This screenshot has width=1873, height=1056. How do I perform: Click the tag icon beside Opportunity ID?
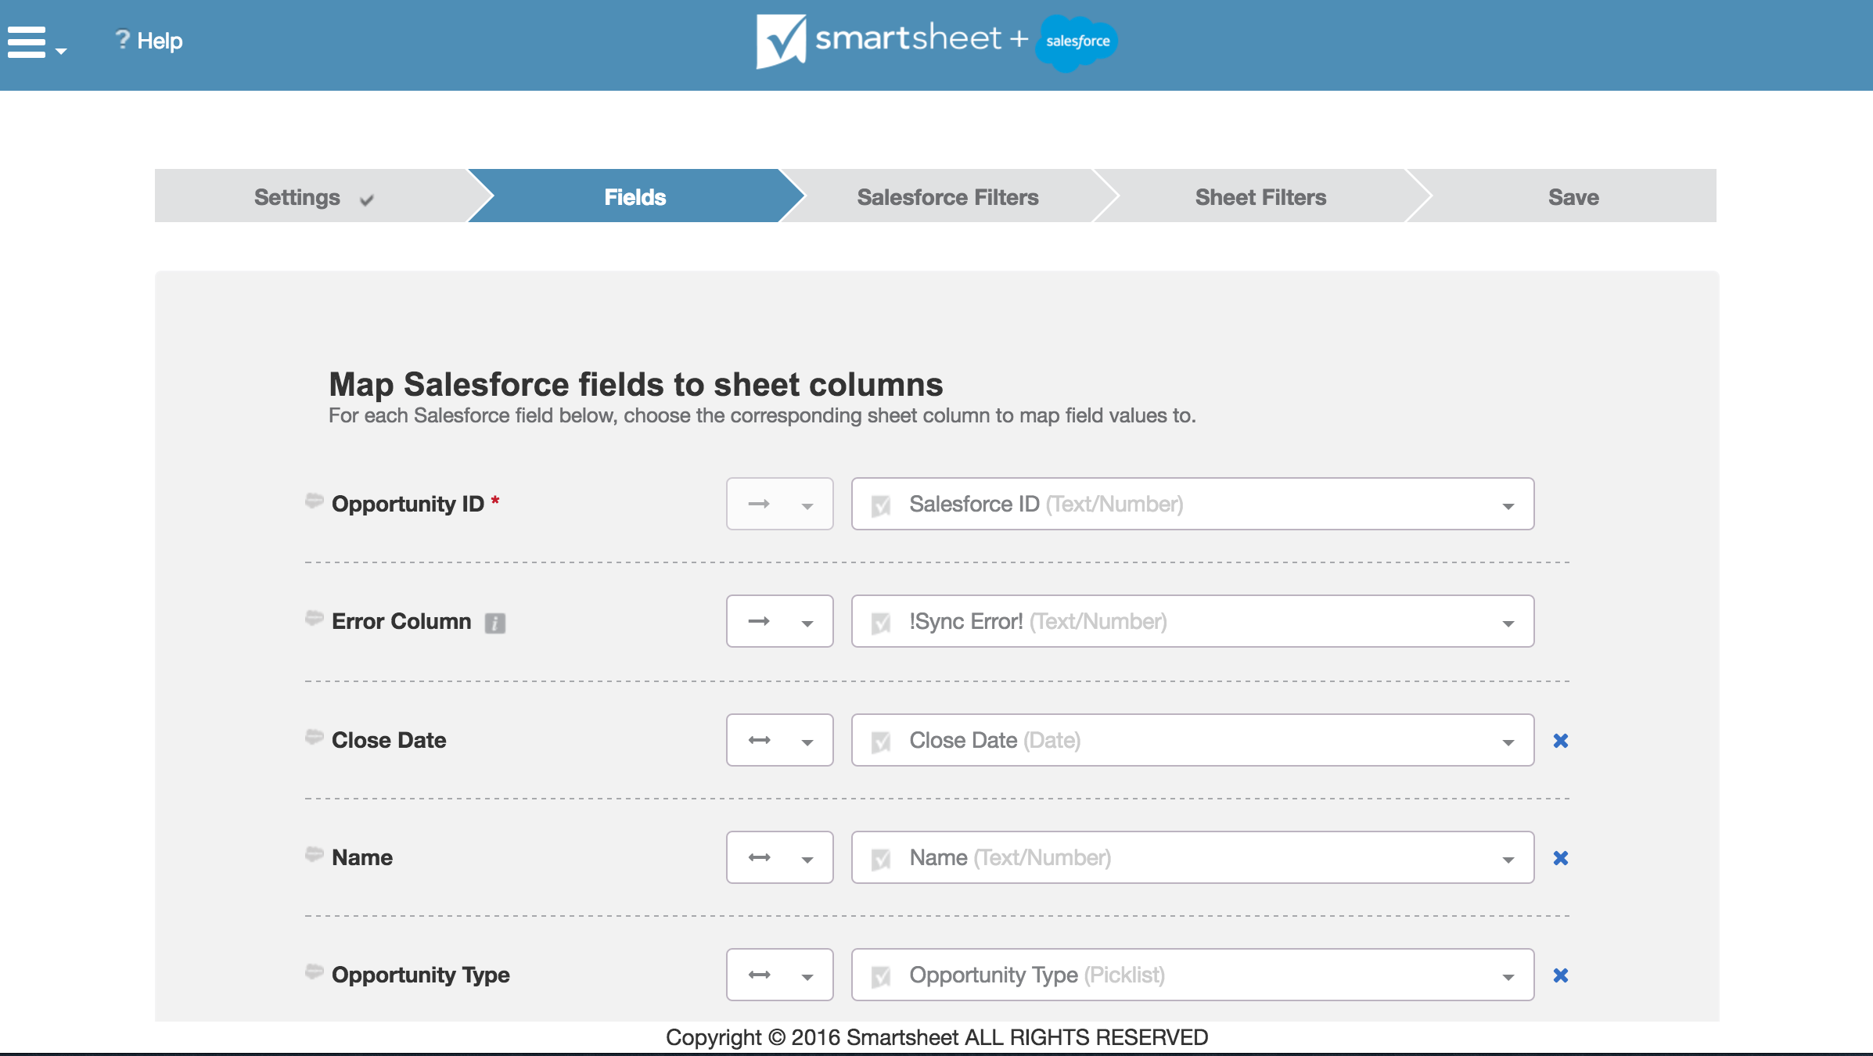pos(312,501)
